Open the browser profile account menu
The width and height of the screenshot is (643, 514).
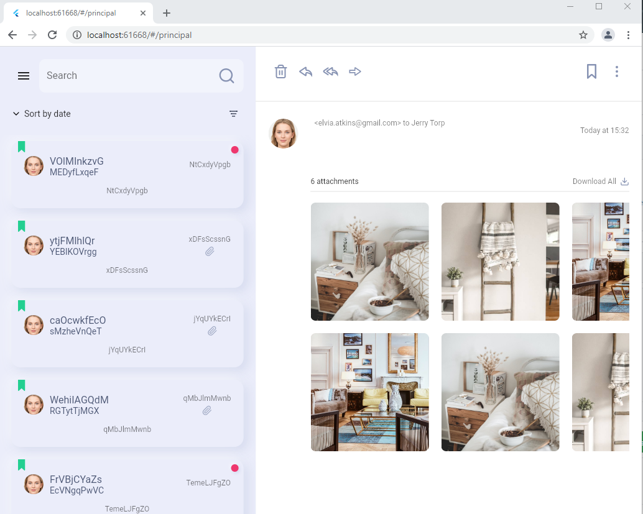608,35
